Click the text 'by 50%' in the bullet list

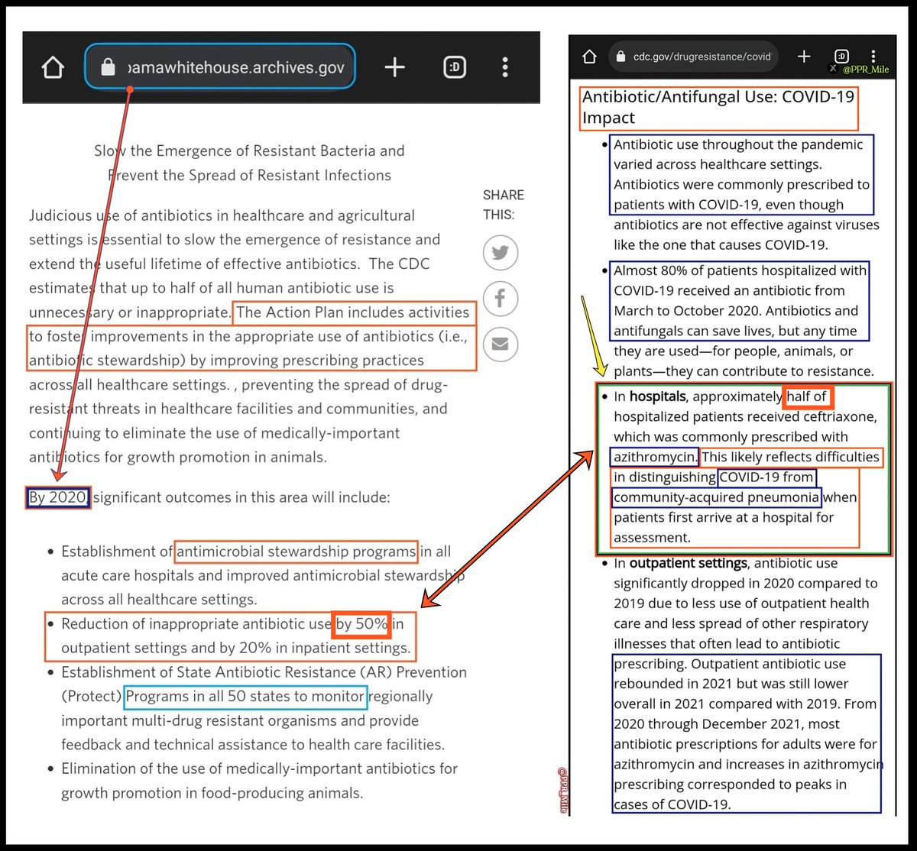(361, 623)
